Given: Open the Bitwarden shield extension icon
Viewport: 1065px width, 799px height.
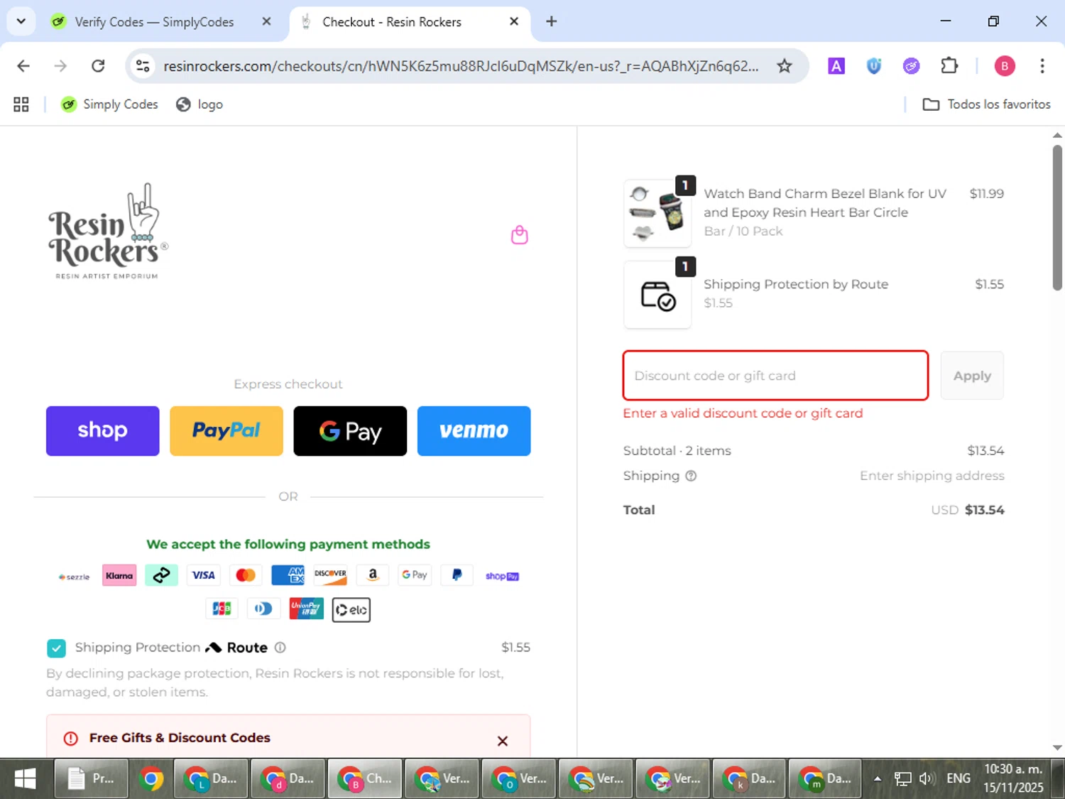Looking at the screenshot, I should tap(874, 66).
